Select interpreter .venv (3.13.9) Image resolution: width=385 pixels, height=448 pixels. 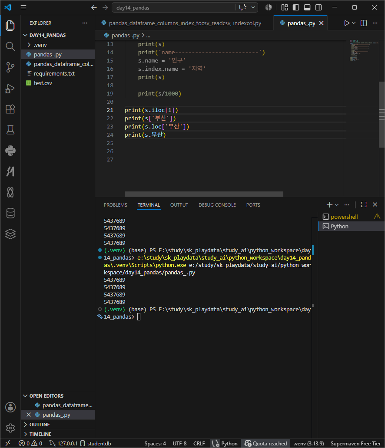(309, 443)
